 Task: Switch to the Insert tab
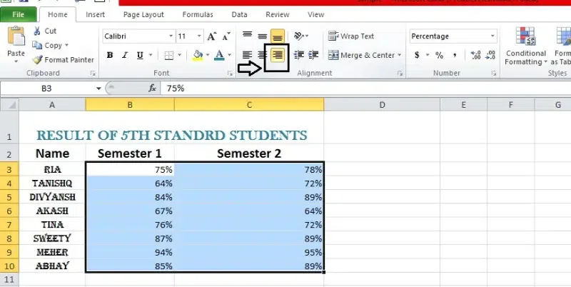coord(96,14)
